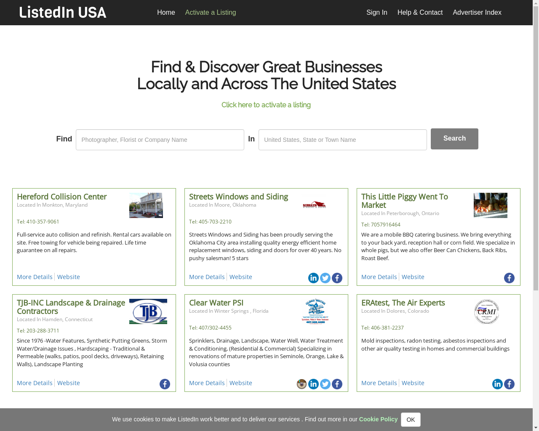Go to Home in navigation bar
The image size is (539, 431).
pyautogui.click(x=166, y=13)
